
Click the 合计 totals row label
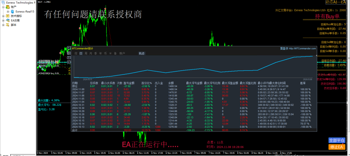[75, 130]
